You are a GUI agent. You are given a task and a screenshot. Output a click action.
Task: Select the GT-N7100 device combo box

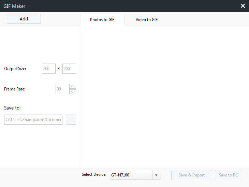point(131,175)
